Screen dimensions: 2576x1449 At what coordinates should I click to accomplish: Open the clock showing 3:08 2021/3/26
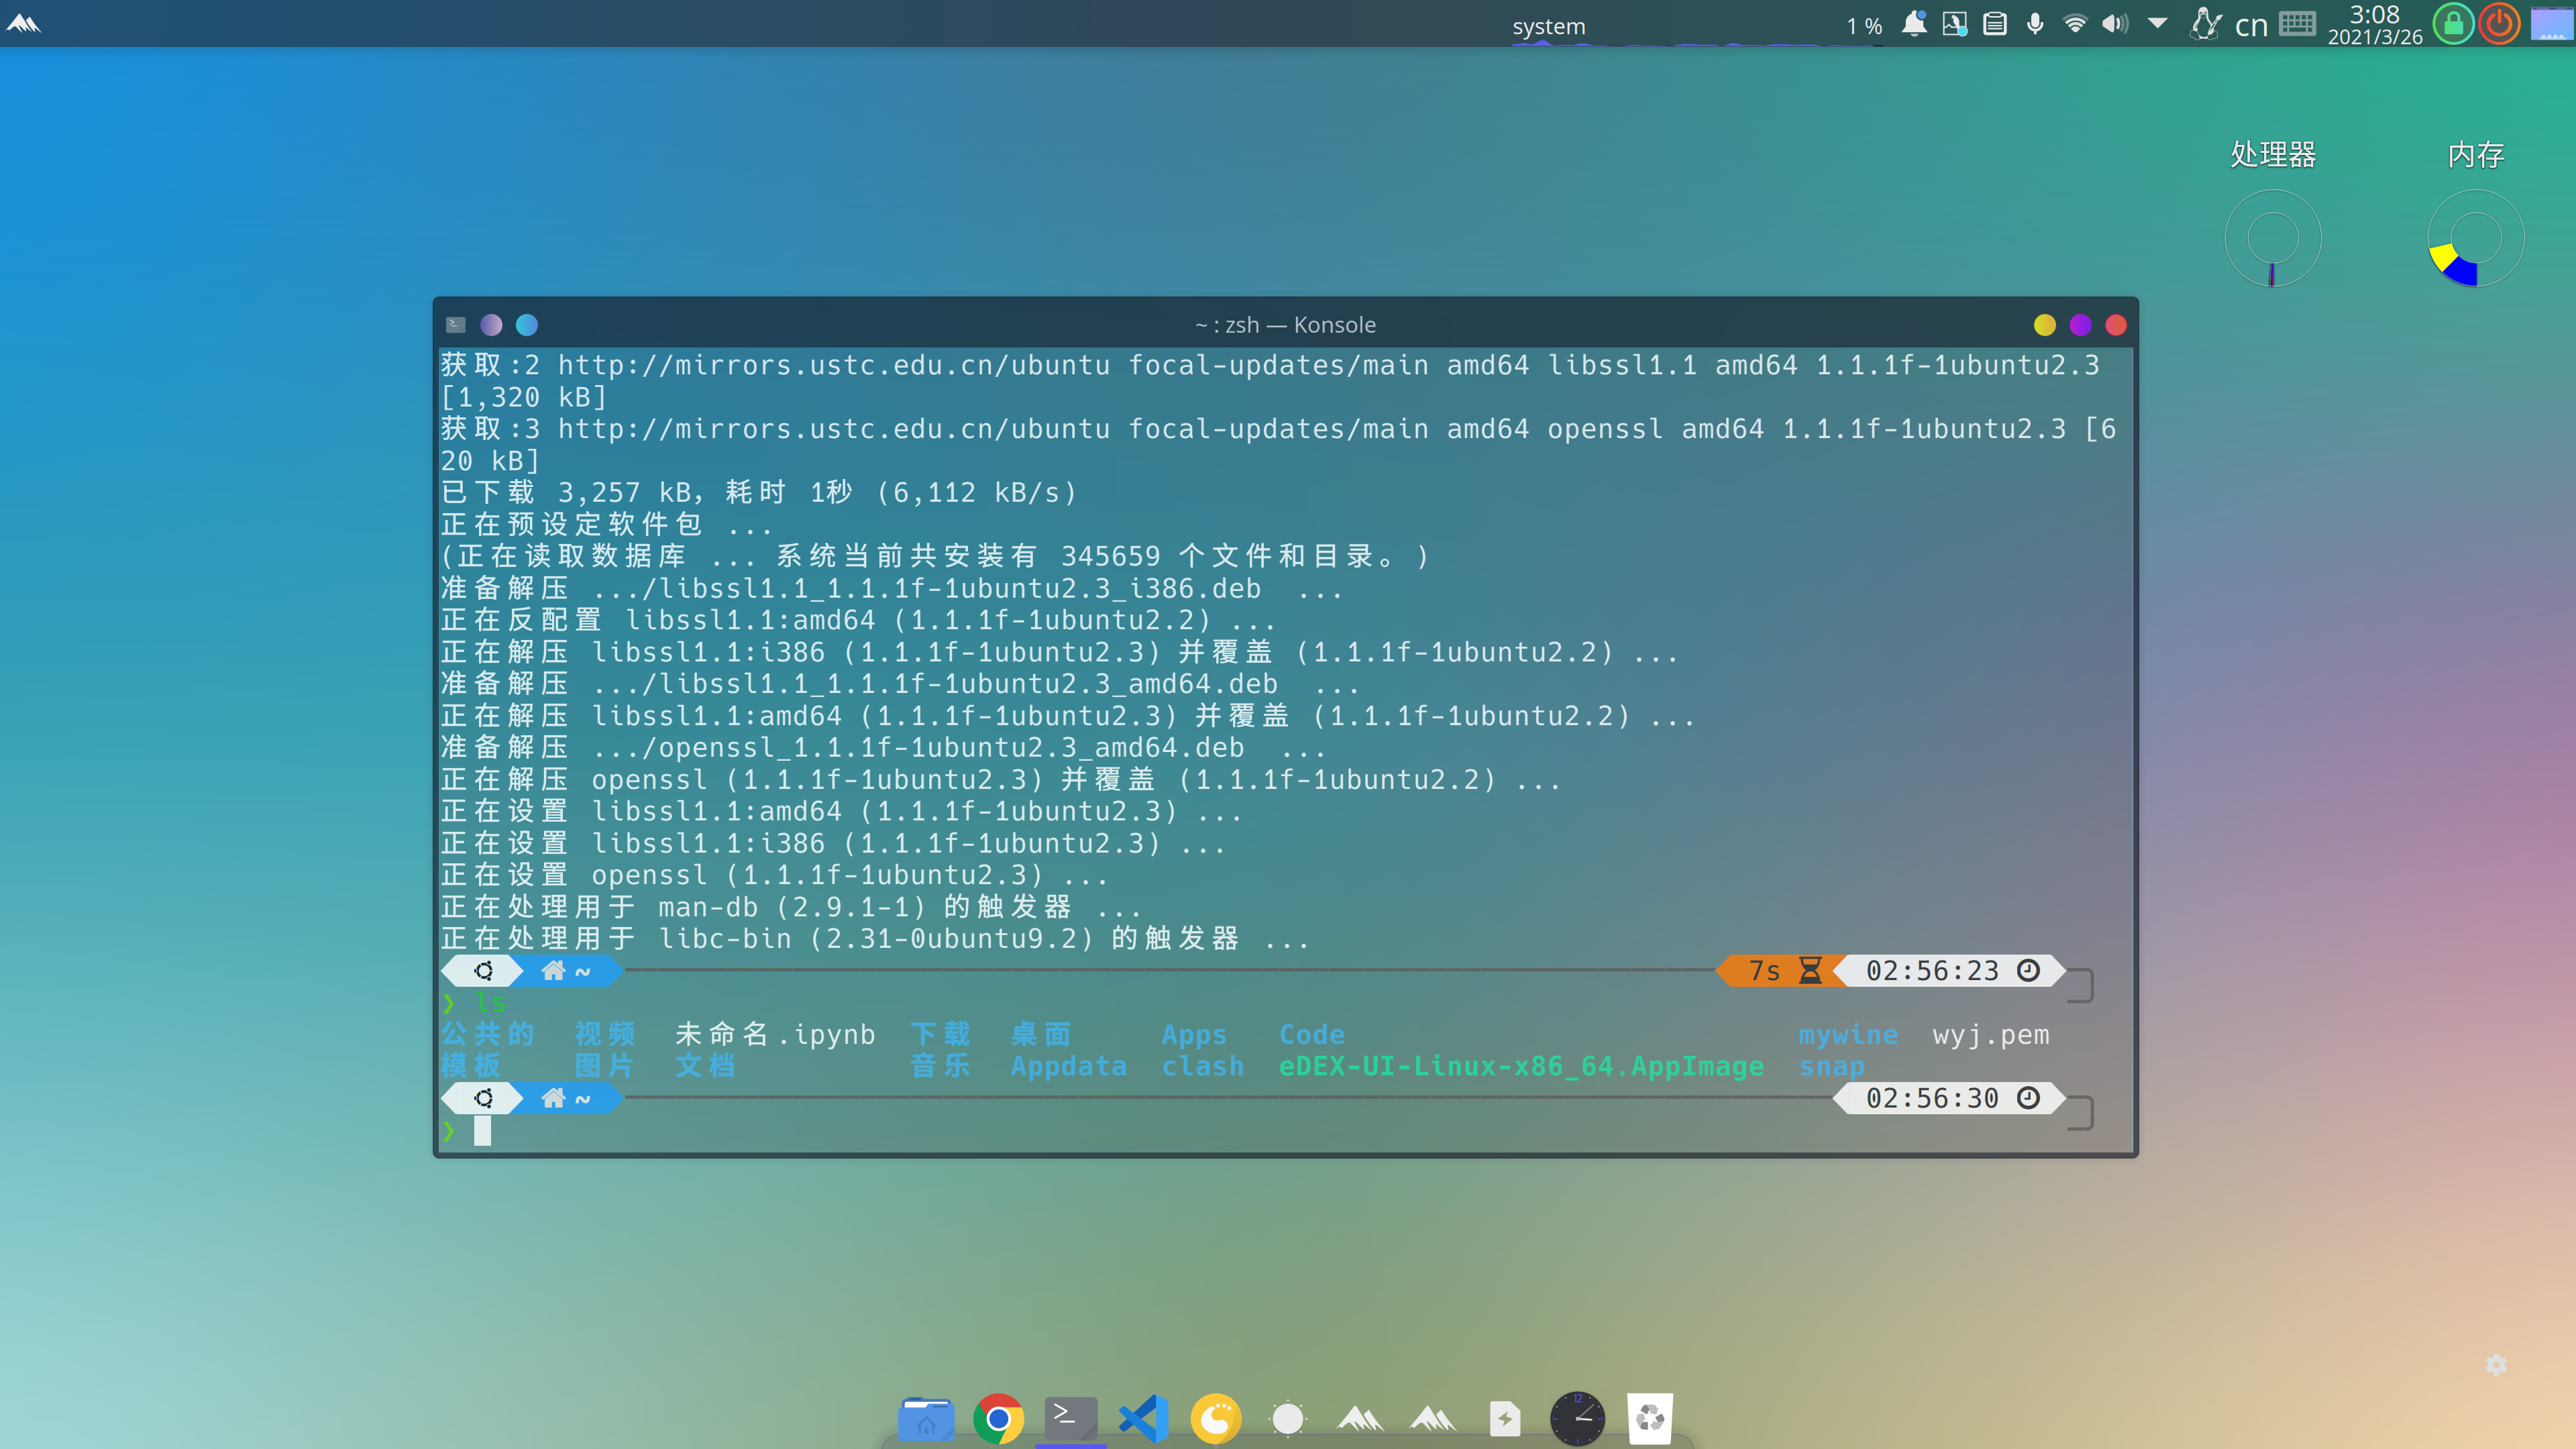[2375, 24]
